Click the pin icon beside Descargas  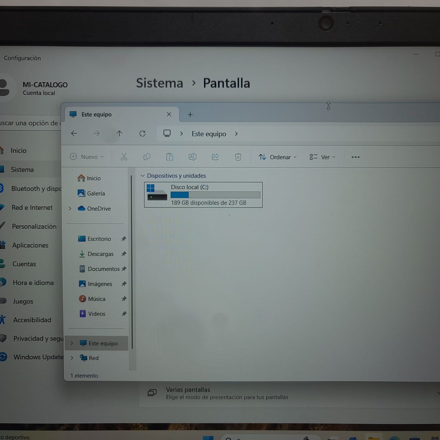(x=124, y=254)
